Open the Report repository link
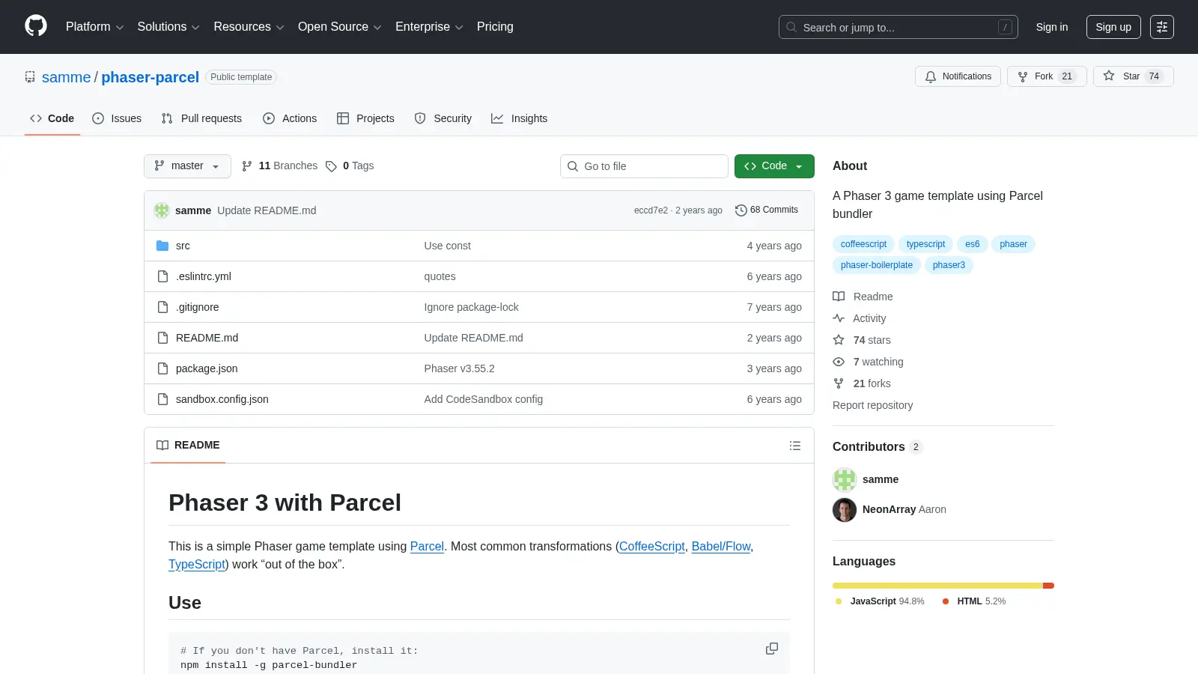This screenshot has width=1198, height=674. (x=872, y=405)
